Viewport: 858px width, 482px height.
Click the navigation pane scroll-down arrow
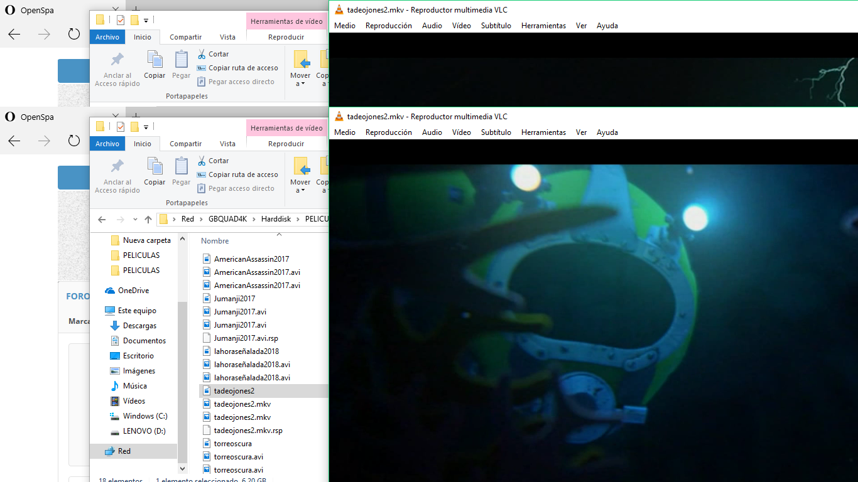point(183,468)
